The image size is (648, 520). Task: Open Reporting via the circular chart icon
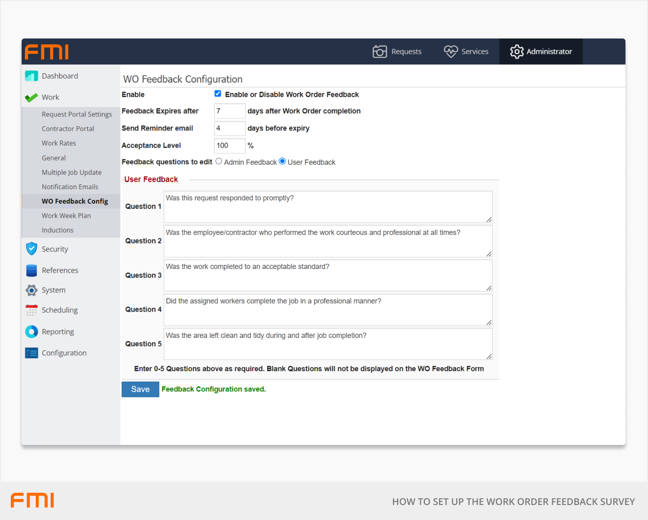click(31, 332)
